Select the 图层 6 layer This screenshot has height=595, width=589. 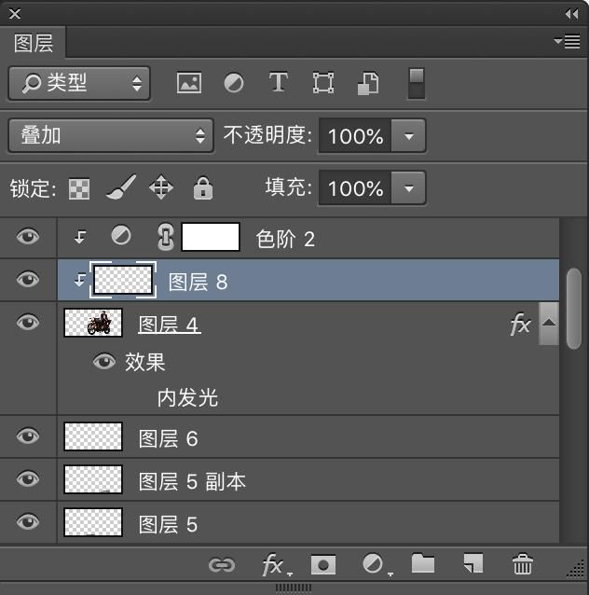(x=308, y=437)
